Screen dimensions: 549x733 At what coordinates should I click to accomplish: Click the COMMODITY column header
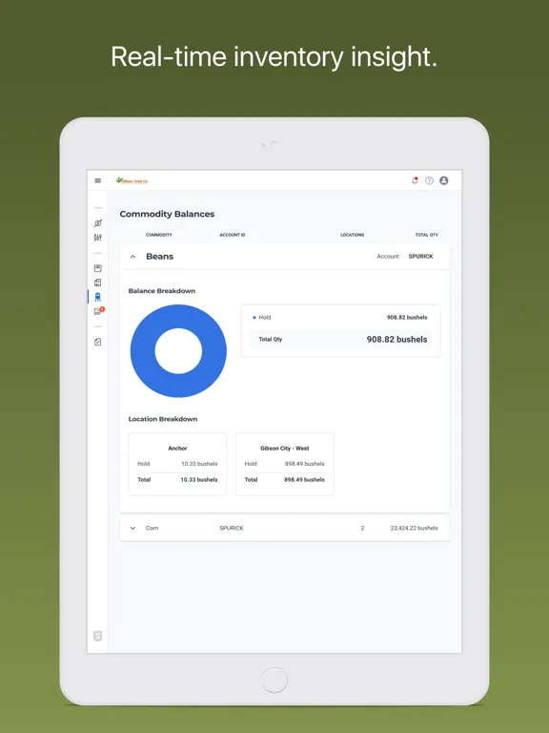point(159,235)
